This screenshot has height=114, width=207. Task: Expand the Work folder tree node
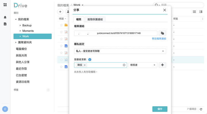[20, 36]
